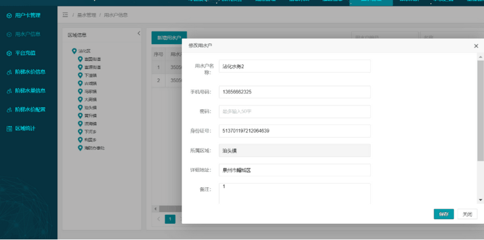Viewport: 484px width, 240px height.
Task: Click the 手机号码 input field
Action: pyautogui.click(x=295, y=92)
